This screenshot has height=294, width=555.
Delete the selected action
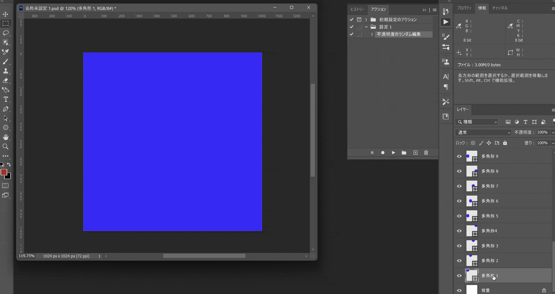[426, 153]
